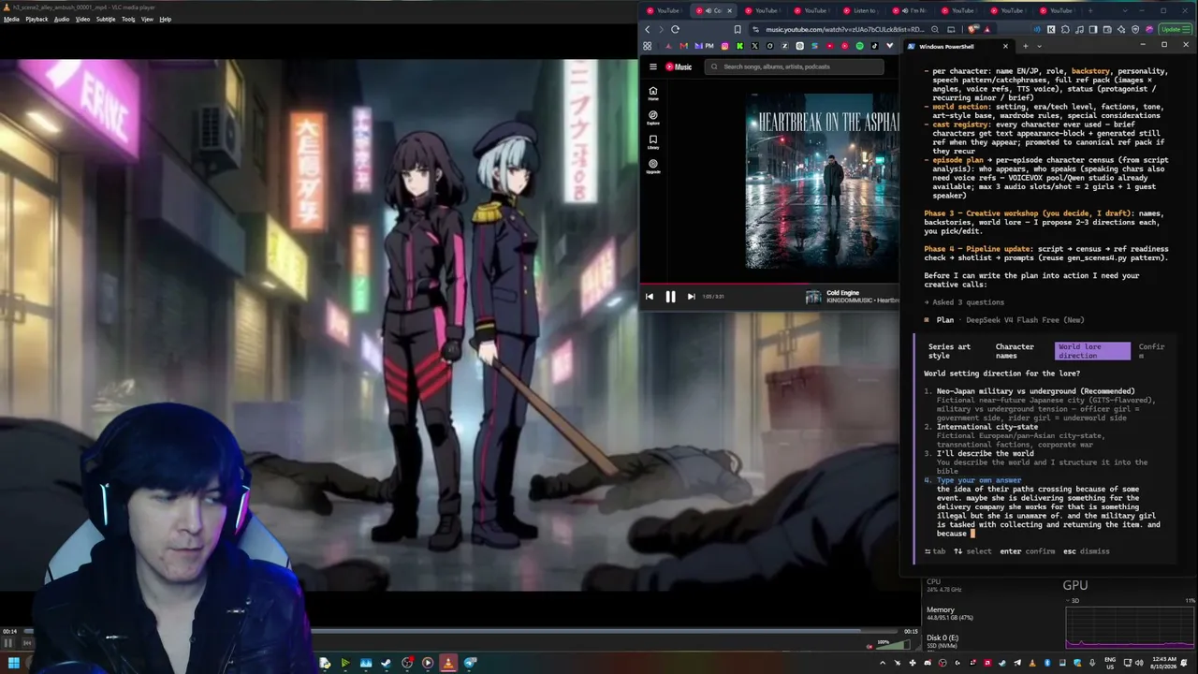Image resolution: width=1198 pixels, height=674 pixels.
Task: Open the bookmarks apps grid icon
Action: click(x=647, y=46)
